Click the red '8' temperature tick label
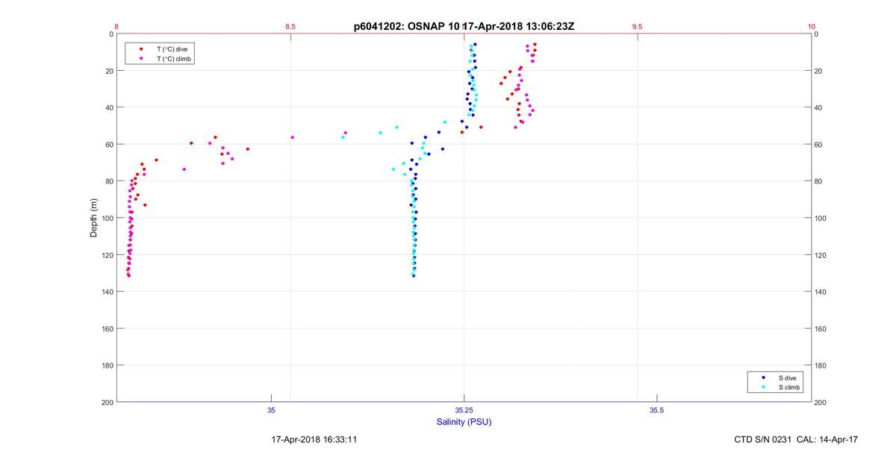Image resolution: width=896 pixels, height=452 pixels. click(x=116, y=26)
